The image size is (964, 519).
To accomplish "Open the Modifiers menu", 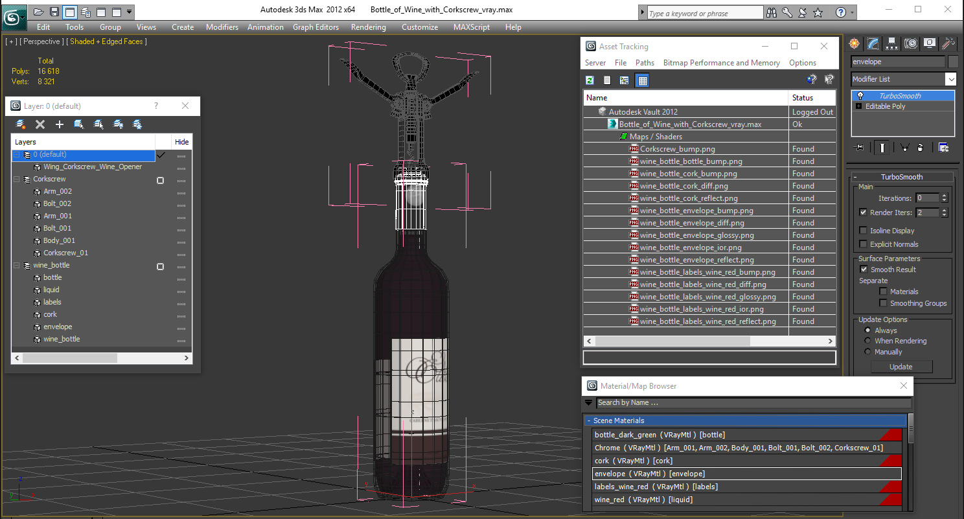I will tap(222, 27).
